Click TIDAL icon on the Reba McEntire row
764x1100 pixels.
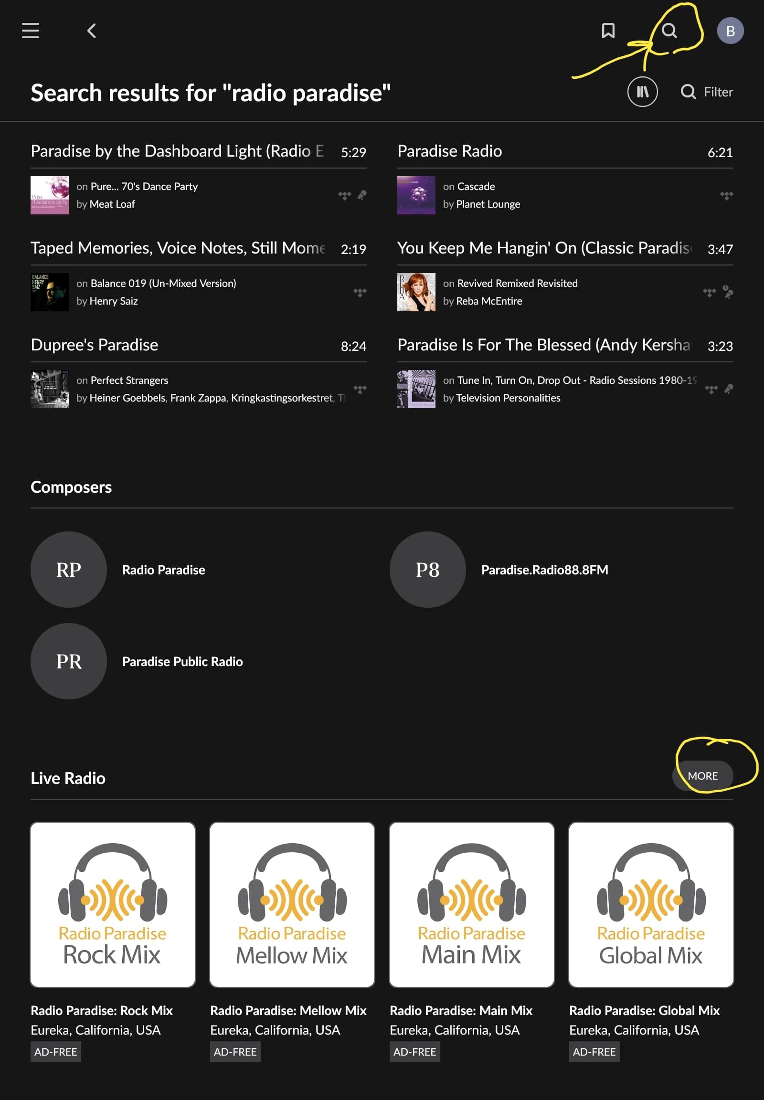(709, 292)
